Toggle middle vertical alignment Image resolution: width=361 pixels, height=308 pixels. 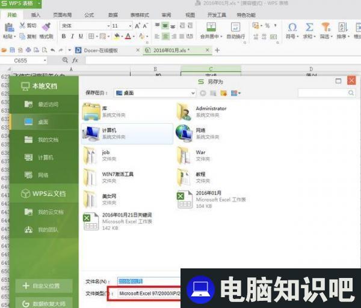coord(165,25)
